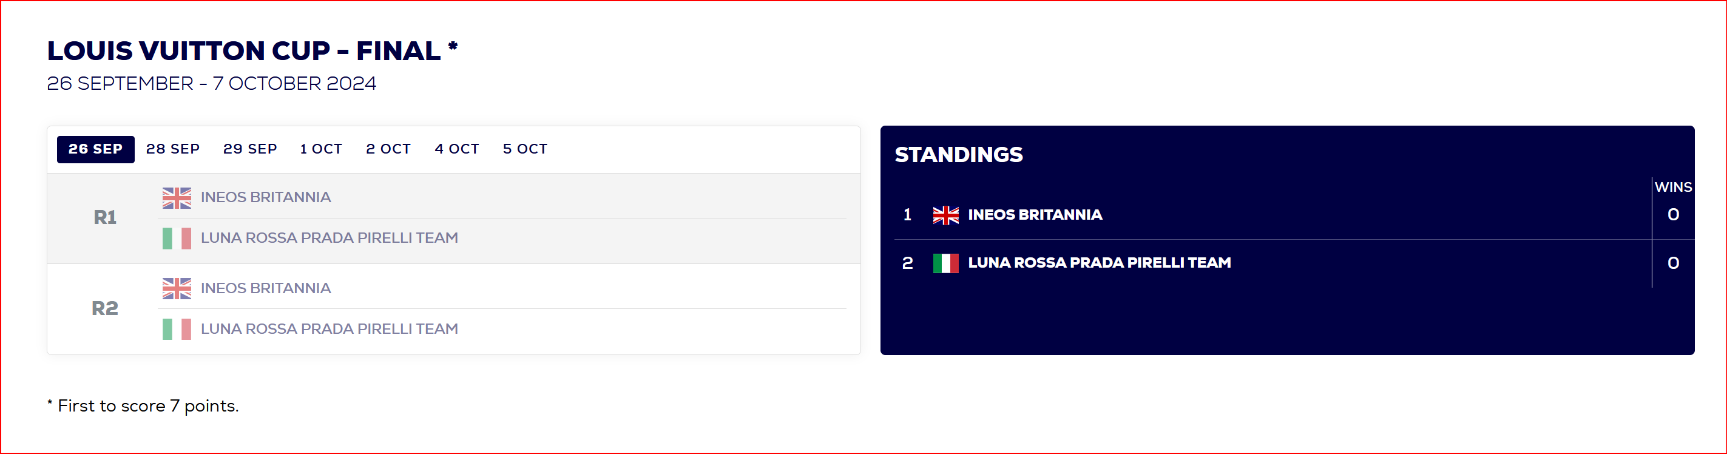Click INEOS Britannia in race R1
The height and width of the screenshot is (454, 1727).
[266, 197]
